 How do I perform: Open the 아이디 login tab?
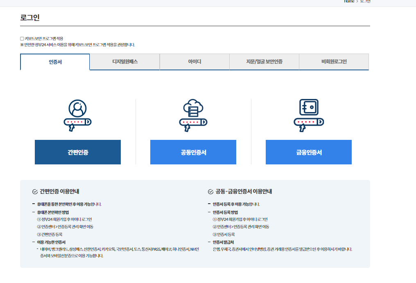point(194,62)
